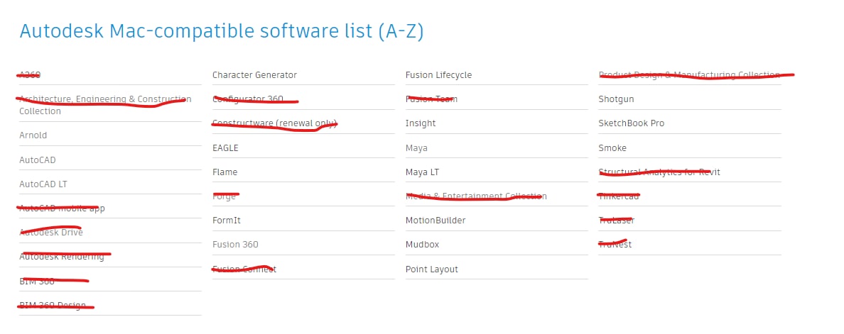Click the AutoCAD link
The width and height of the screenshot is (844, 334).
tap(37, 160)
